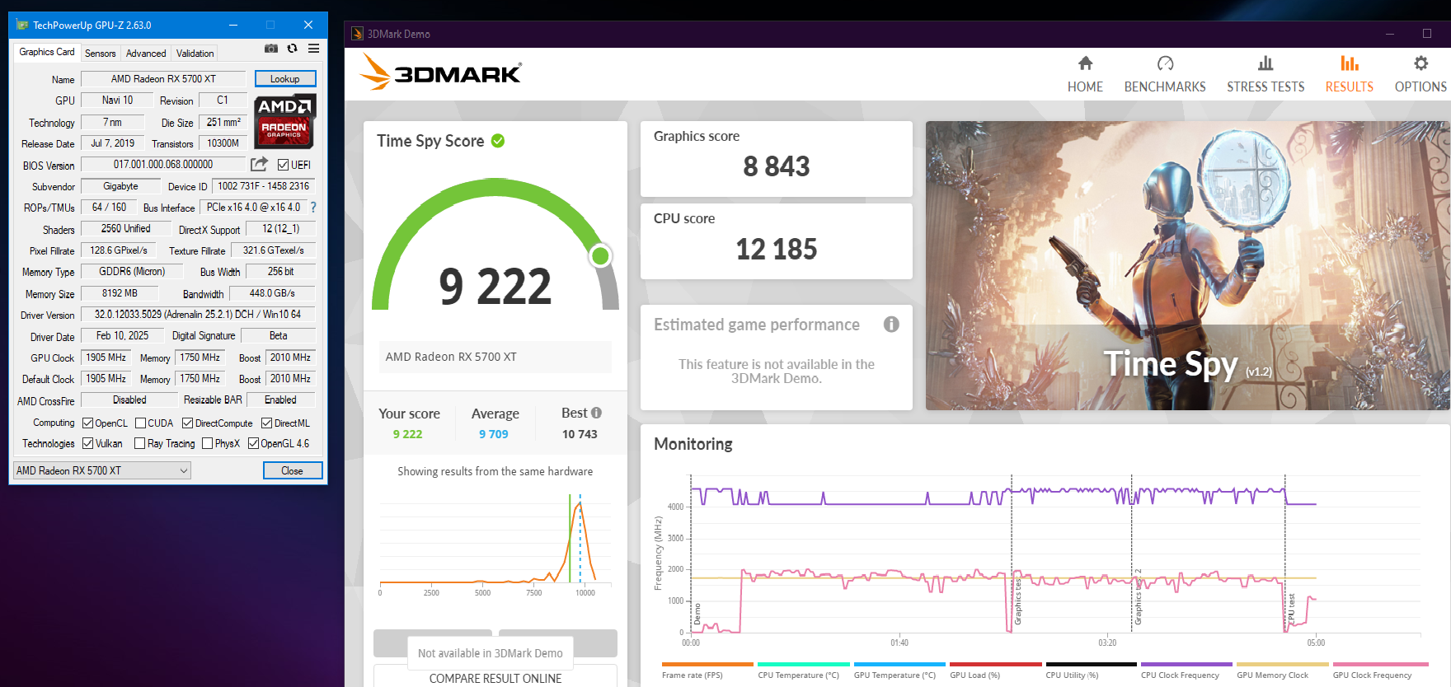Toggle the OpenCL checkbox
The width and height of the screenshot is (1451, 687).
point(87,423)
